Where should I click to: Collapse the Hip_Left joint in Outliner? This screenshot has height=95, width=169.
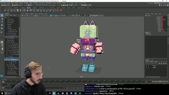tap(8, 58)
